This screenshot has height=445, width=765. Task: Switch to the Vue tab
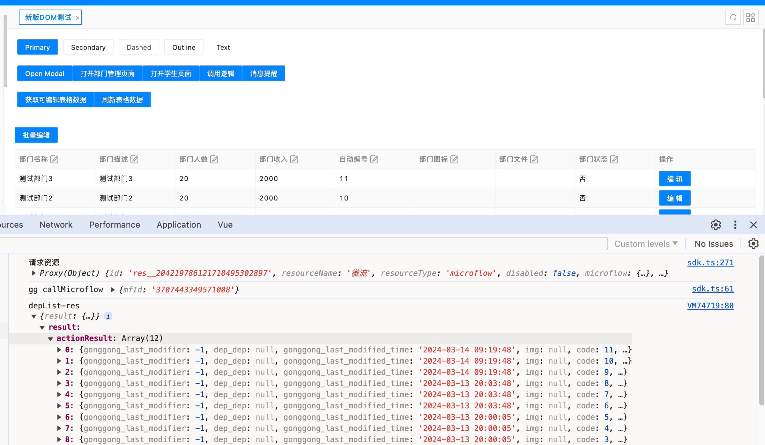coord(225,225)
